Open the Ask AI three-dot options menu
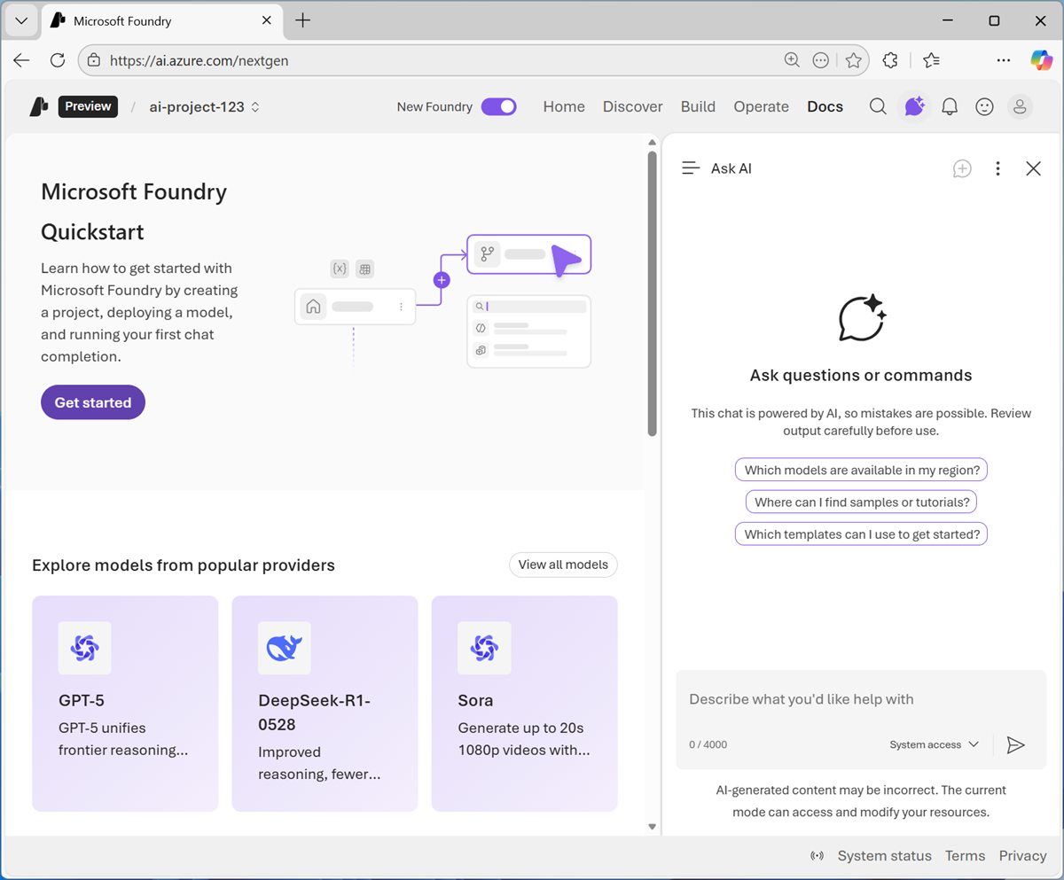1064x880 pixels. [x=997, y=167]
